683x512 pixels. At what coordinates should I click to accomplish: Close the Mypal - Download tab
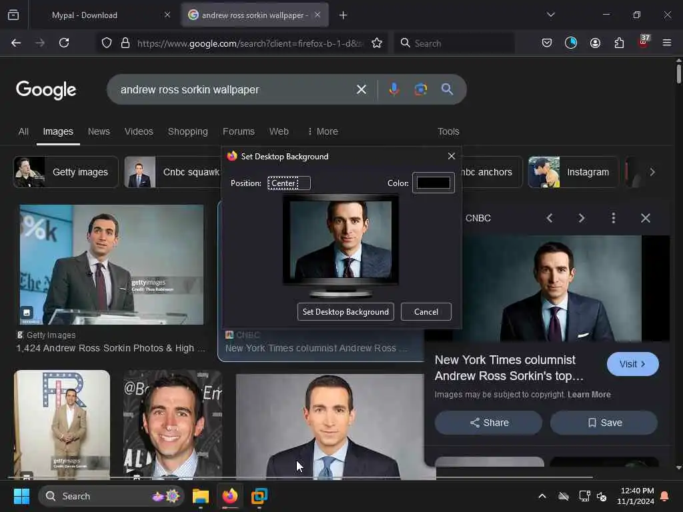tap(167, 15)
